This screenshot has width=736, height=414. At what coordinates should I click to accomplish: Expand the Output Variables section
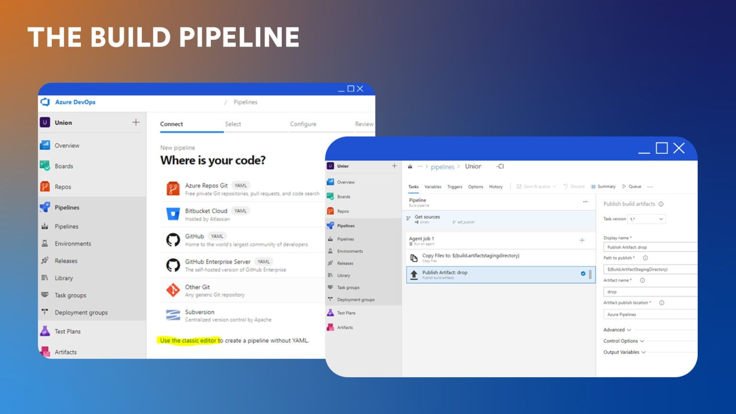624,352
